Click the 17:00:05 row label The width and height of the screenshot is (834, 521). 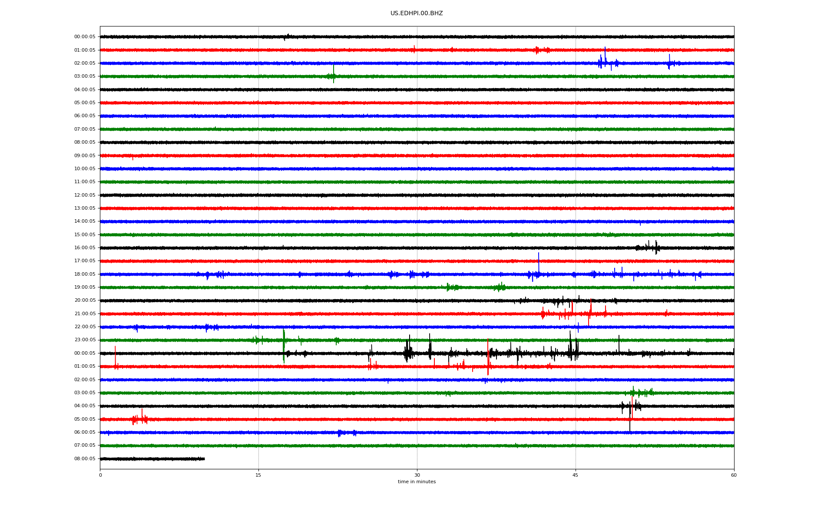point(85,261)
